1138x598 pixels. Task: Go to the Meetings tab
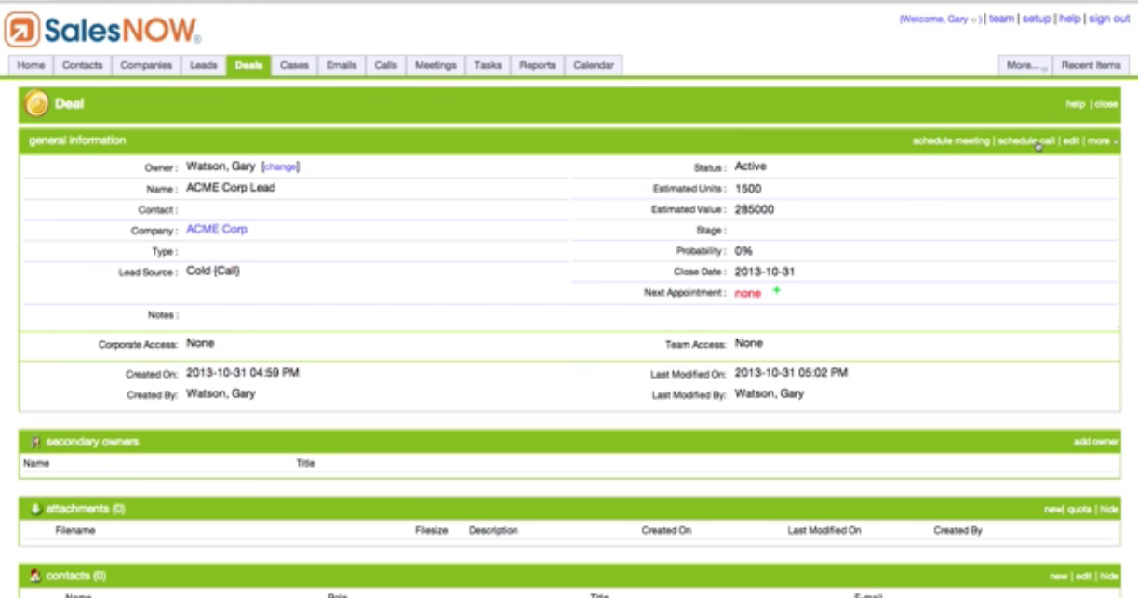pyautogui.click(x=435, y=65)
